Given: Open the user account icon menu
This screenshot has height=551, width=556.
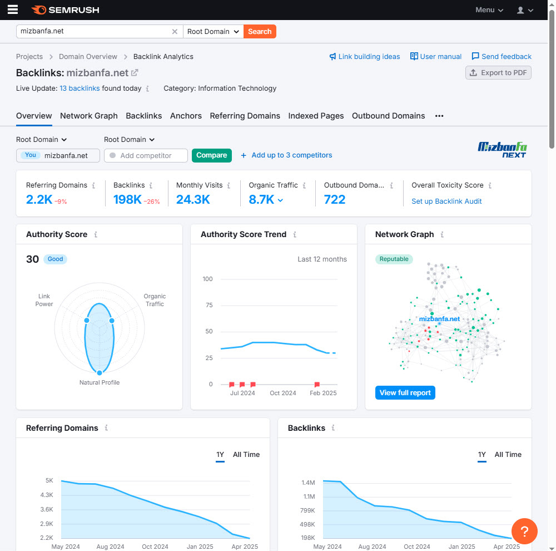Looking at the screenshot, I should (x=525, y=10).
